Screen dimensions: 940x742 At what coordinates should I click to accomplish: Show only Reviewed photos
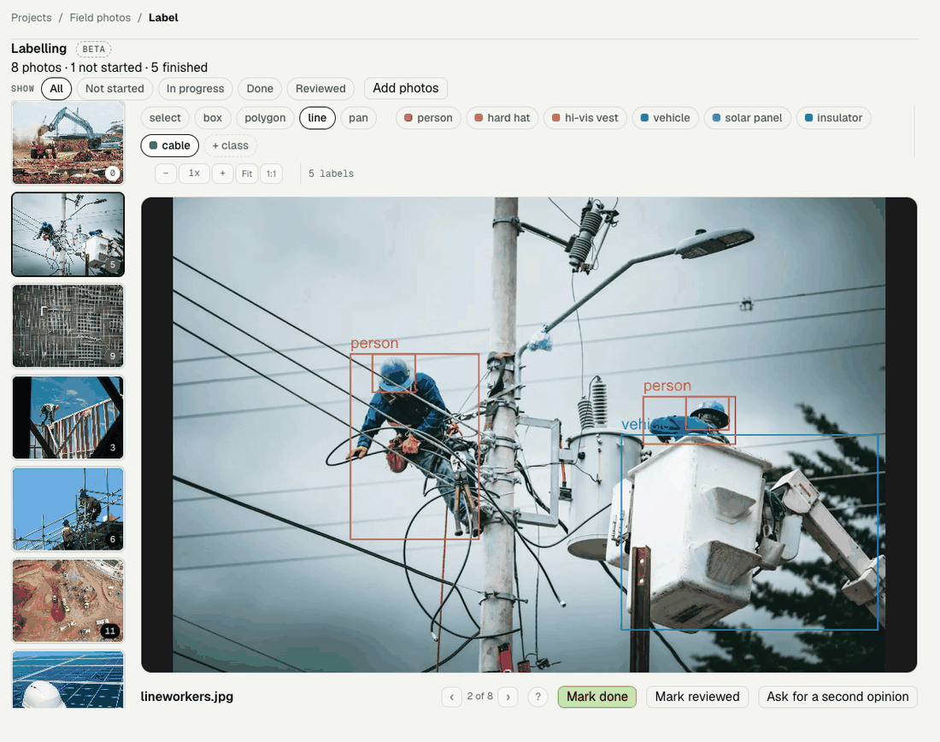coord(320,89)
